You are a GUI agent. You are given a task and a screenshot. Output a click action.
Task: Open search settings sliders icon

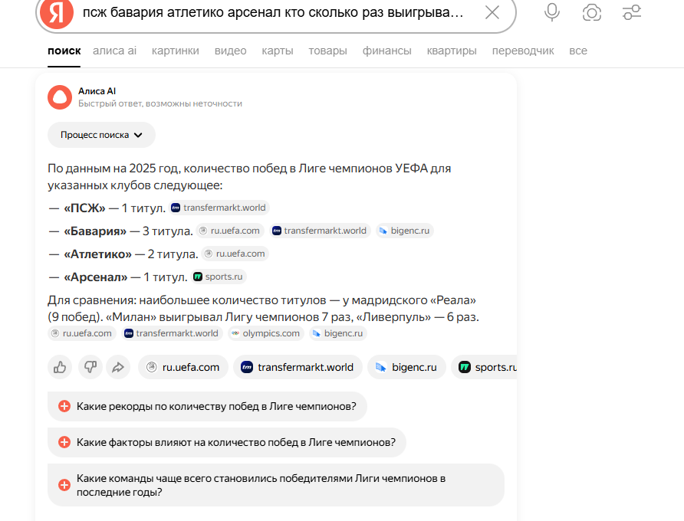click(632, 13)
